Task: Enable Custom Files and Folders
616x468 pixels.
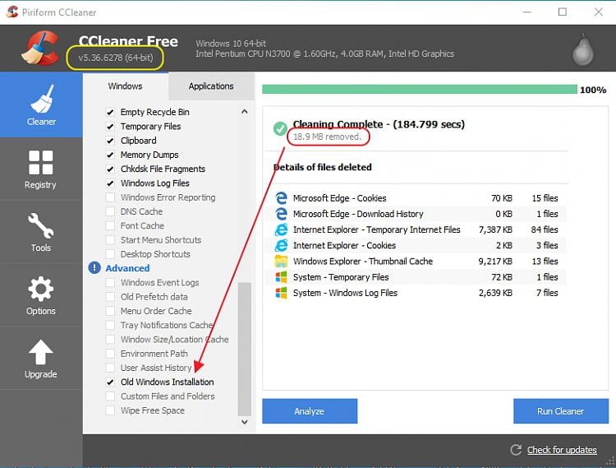Action: click(110, 396)
